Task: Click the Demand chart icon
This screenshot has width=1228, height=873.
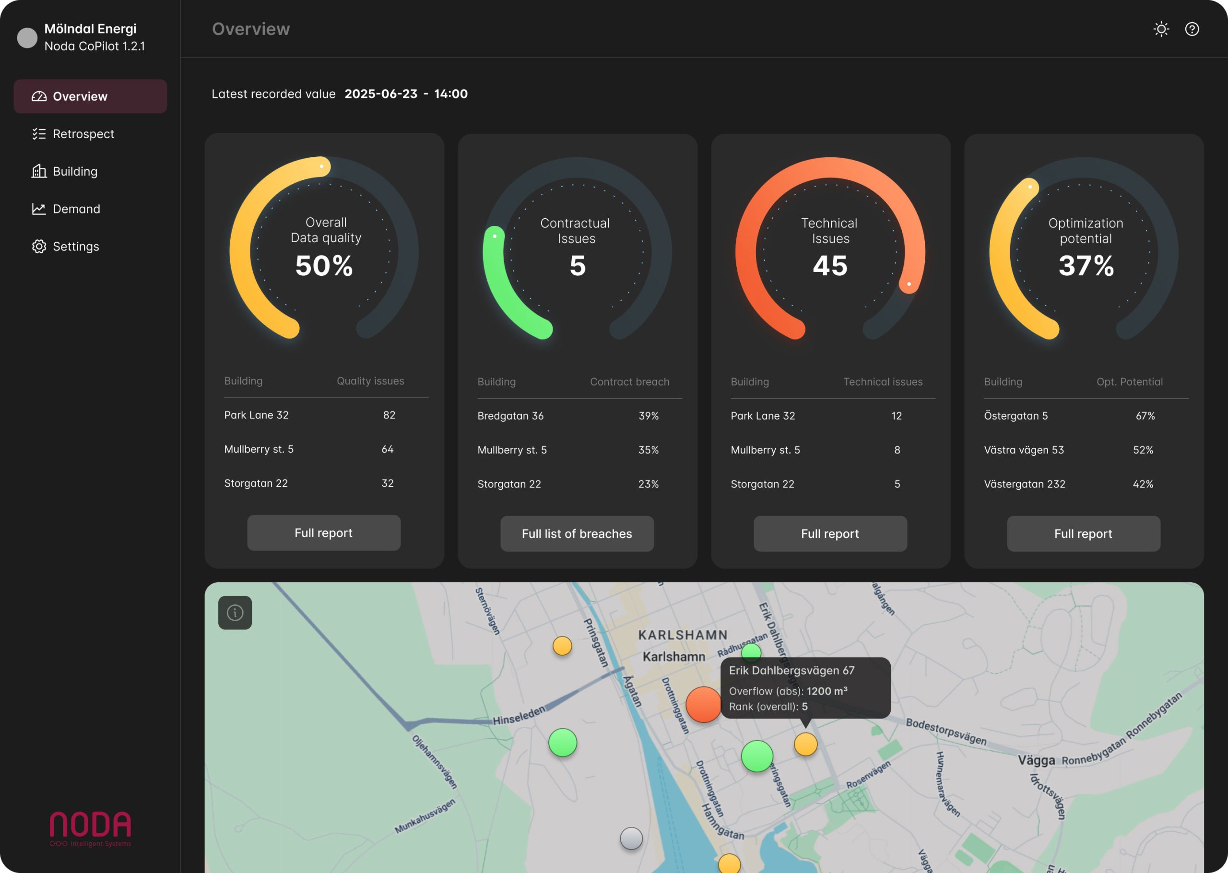Action: tap(39, 209)
